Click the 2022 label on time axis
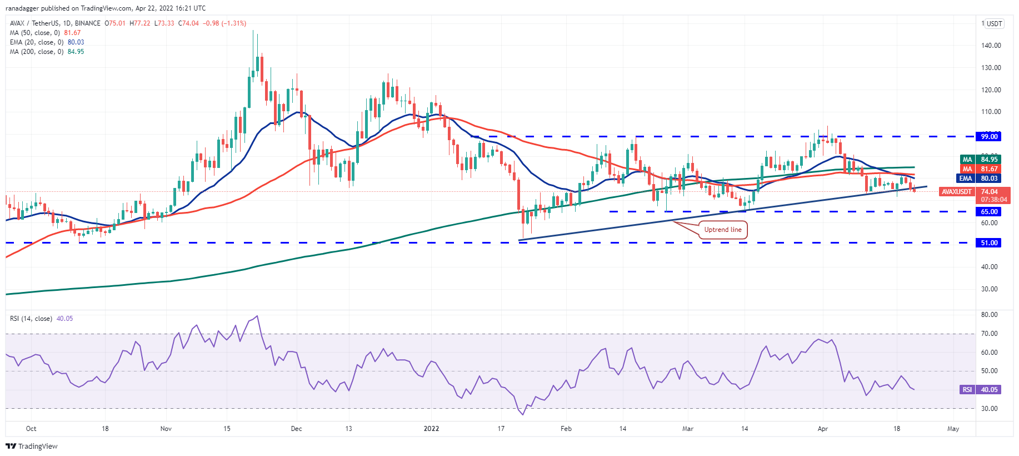1019x456 pixels. point(431,429)
